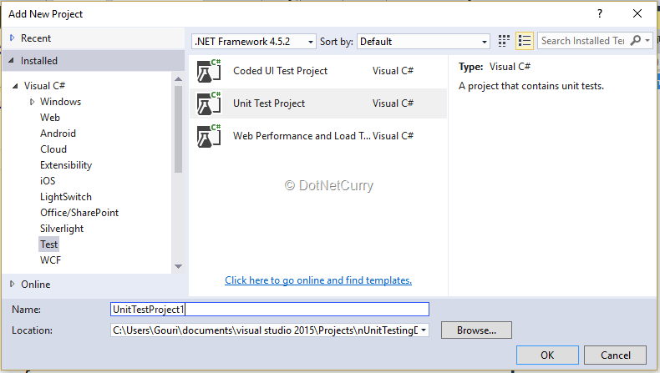Select the Coded UI Test Project icon

(209, 71)
